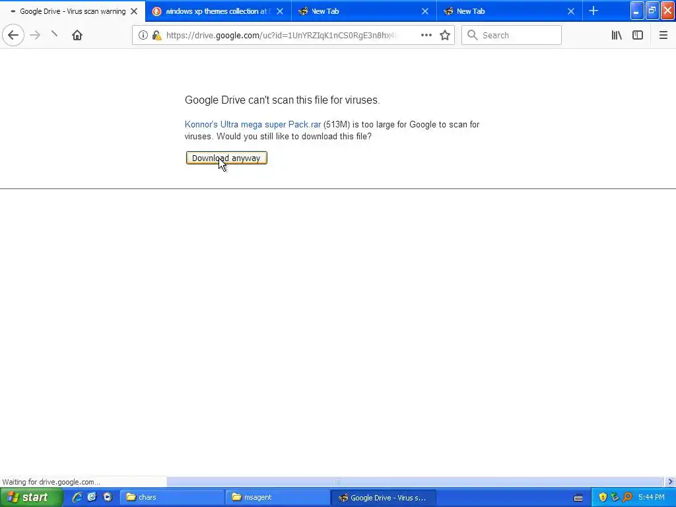Go back to the previous page
Viewport: 676px width, 507px height.
tap(13, 35)
